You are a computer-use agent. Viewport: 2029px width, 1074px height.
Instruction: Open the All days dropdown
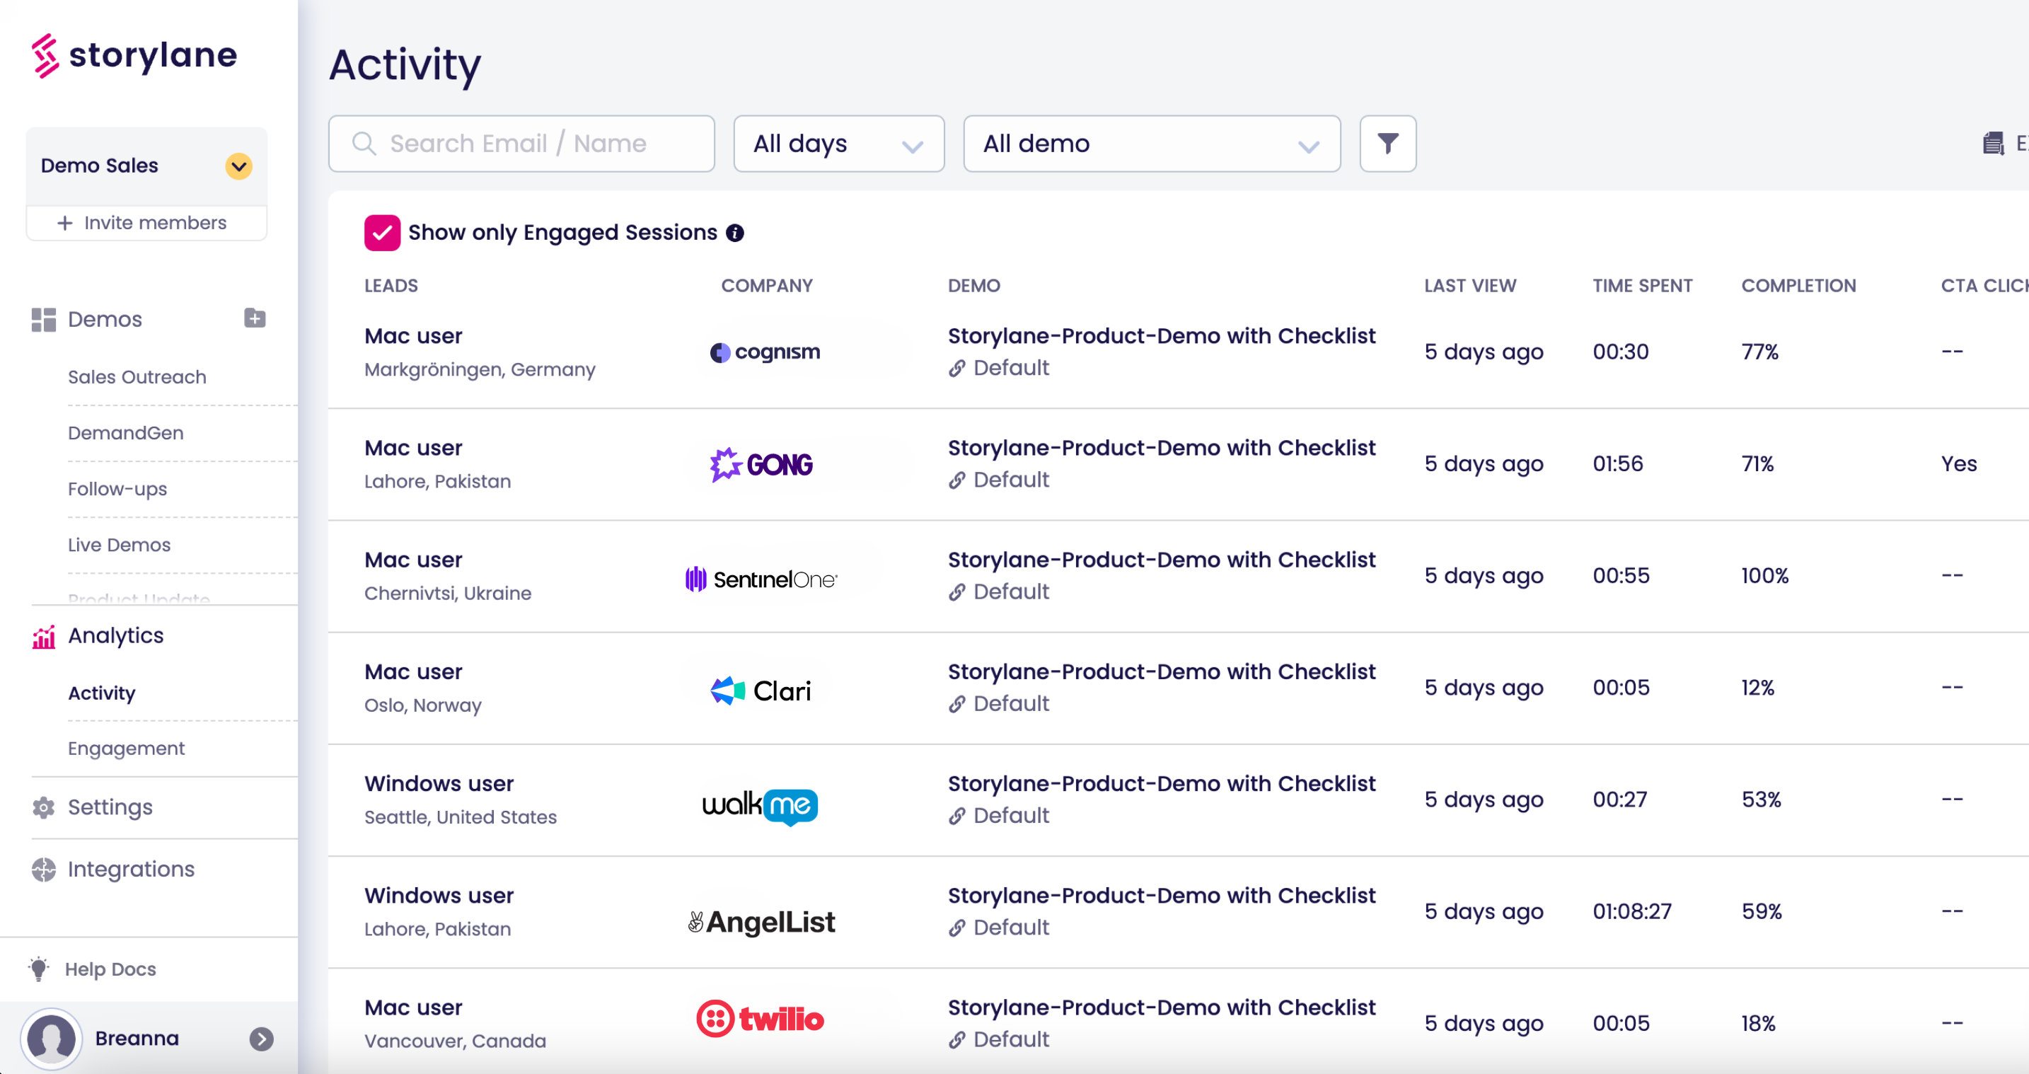coord(838,144)
